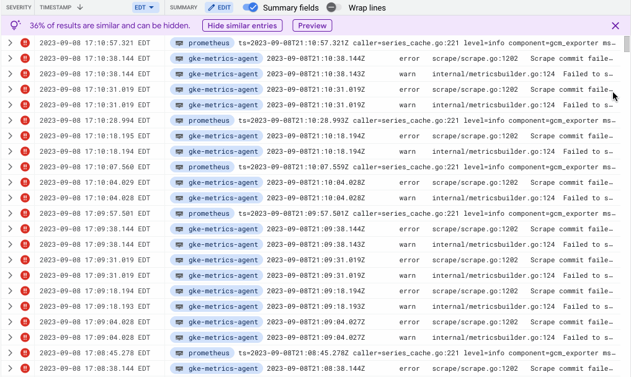Click error severity icon at 17:10:04.029
The image size is (631, 377).
[x=25, y=182]
